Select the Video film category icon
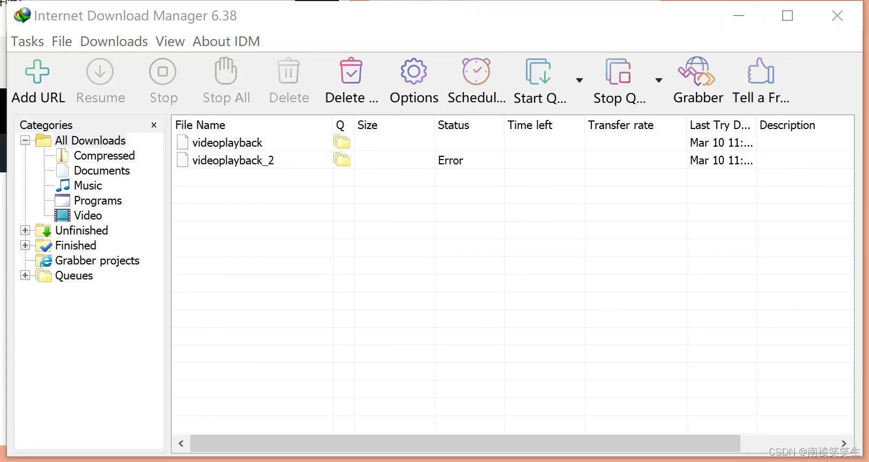The image size is (869, 462). tap(63, 215)
